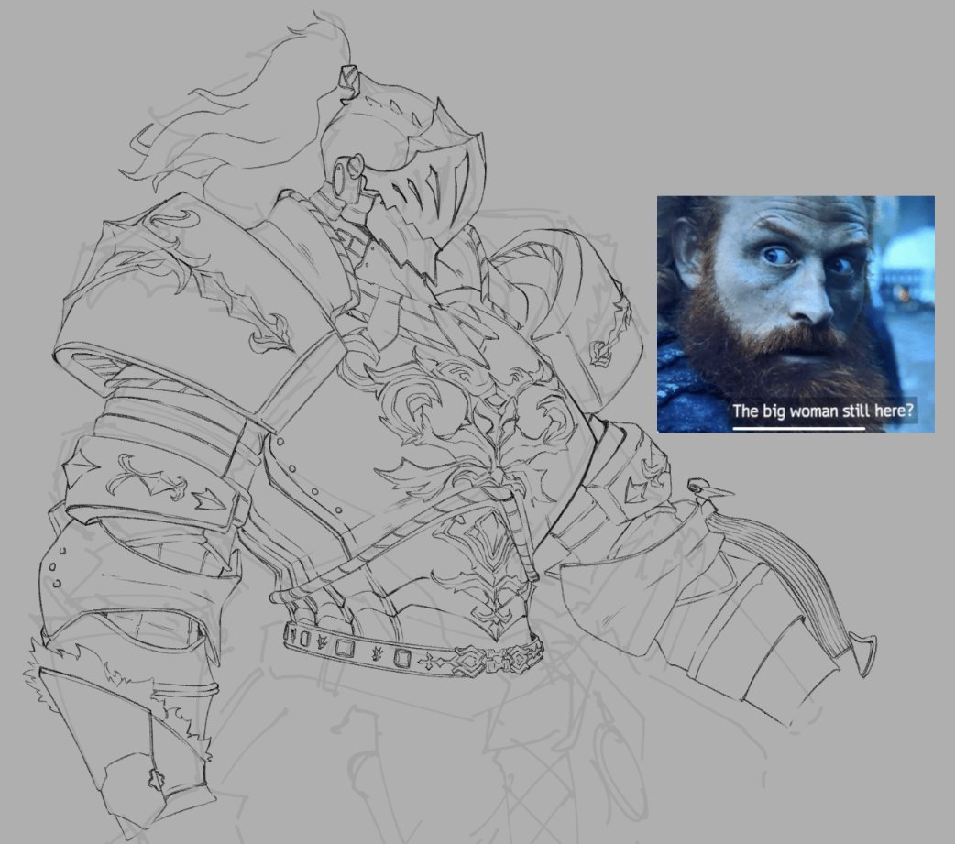Click the bearded man reference photo

click(x=796, y=313)
